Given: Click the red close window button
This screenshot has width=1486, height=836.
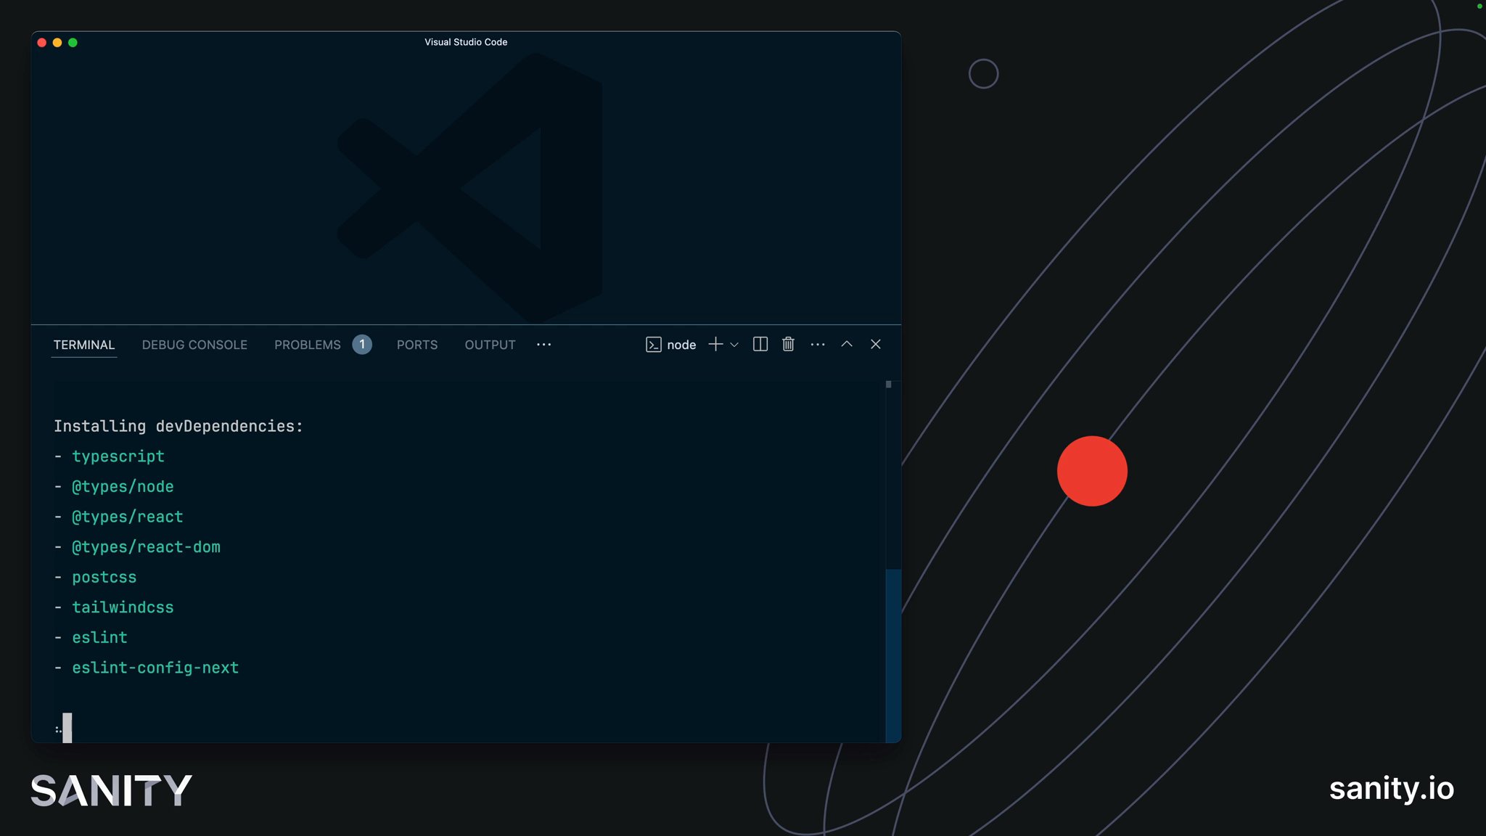Looking at the screenshot, I should (42, 43).
